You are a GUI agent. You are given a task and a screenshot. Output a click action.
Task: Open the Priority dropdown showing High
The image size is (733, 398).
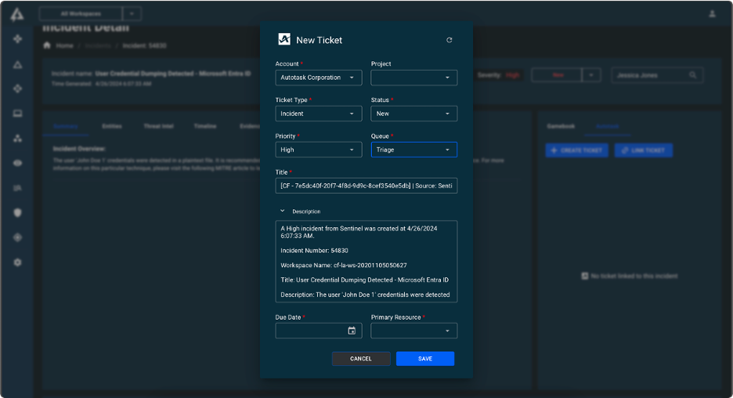[318, 150]
